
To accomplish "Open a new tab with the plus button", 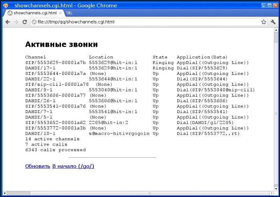I will click(69, 13).
